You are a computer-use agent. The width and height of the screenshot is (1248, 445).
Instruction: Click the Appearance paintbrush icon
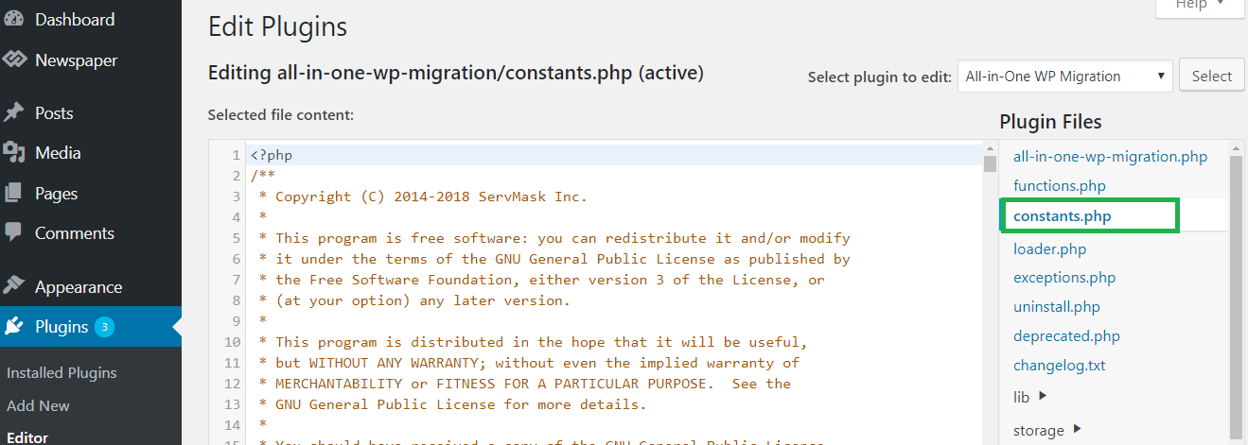(14, 287)
